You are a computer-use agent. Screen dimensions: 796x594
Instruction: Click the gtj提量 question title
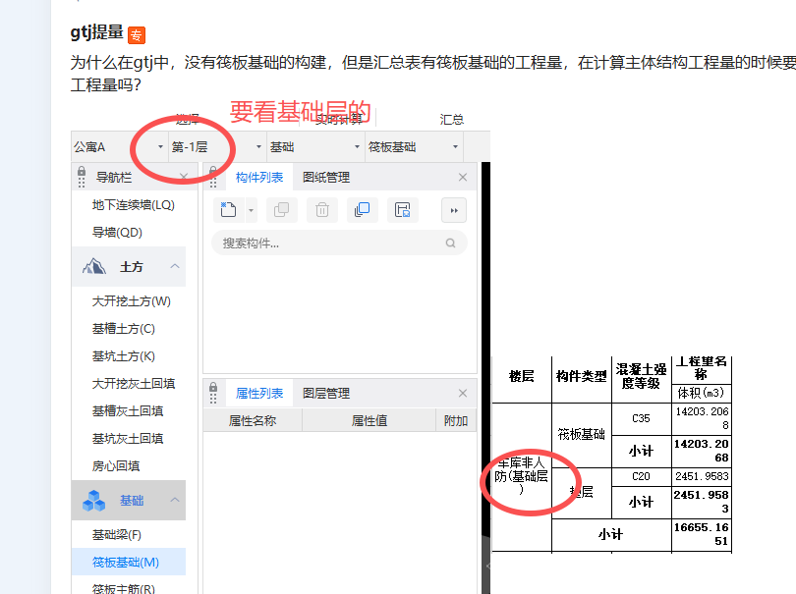coord(96,32)
